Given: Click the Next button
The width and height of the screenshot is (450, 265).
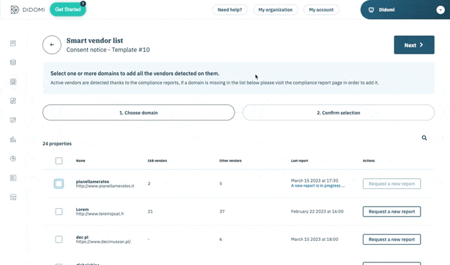Looking at the screenshot, I should point(414,44).
